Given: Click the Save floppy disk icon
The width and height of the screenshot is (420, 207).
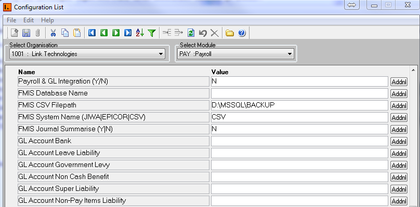Looking at the screenshot, I should (26, 33).
